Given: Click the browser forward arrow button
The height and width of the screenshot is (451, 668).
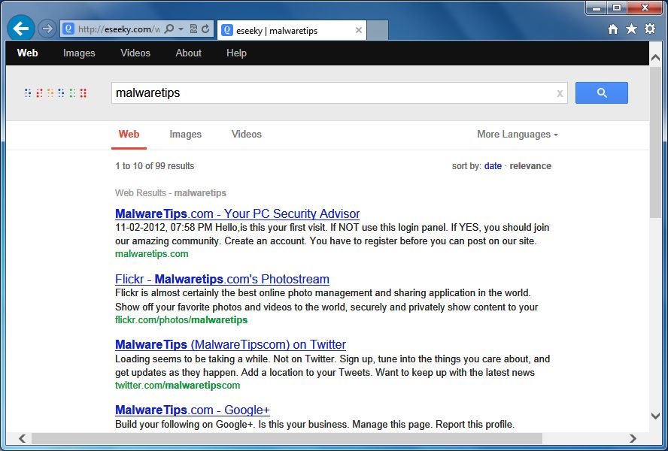Looking at the screenshot, I should click(x=47, y=29).
